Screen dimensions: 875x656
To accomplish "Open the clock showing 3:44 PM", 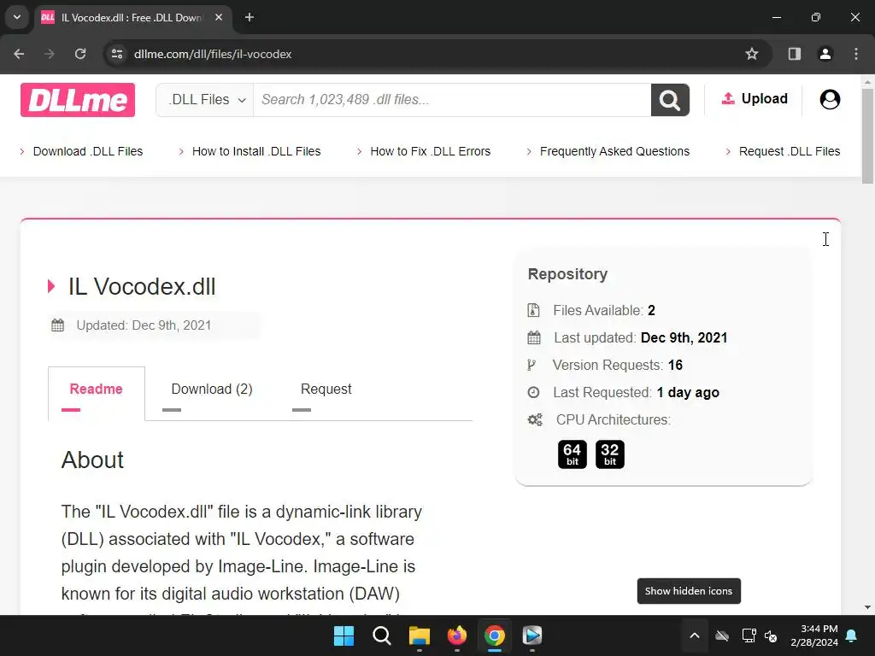I will tap(814, 635).
